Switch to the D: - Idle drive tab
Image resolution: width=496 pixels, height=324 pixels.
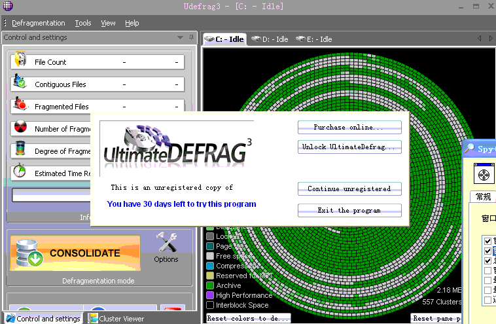point(270,39)
